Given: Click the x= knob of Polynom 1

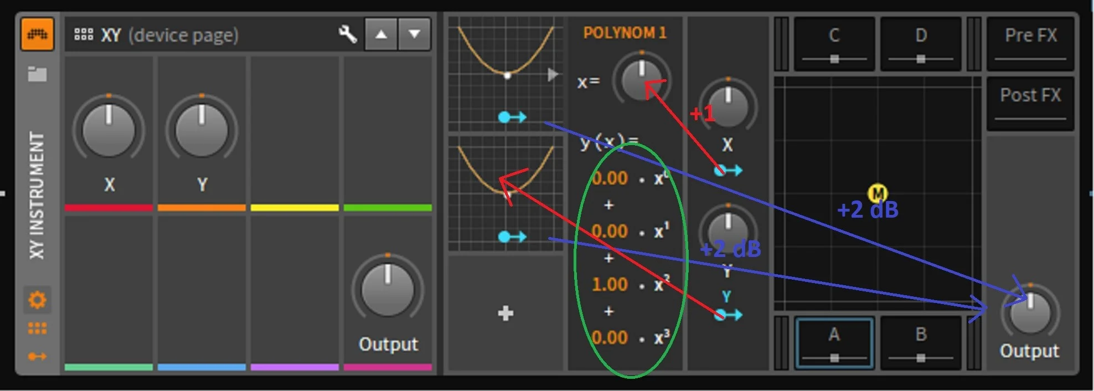Looking at the screenshot, I should (x=642, y=79).
